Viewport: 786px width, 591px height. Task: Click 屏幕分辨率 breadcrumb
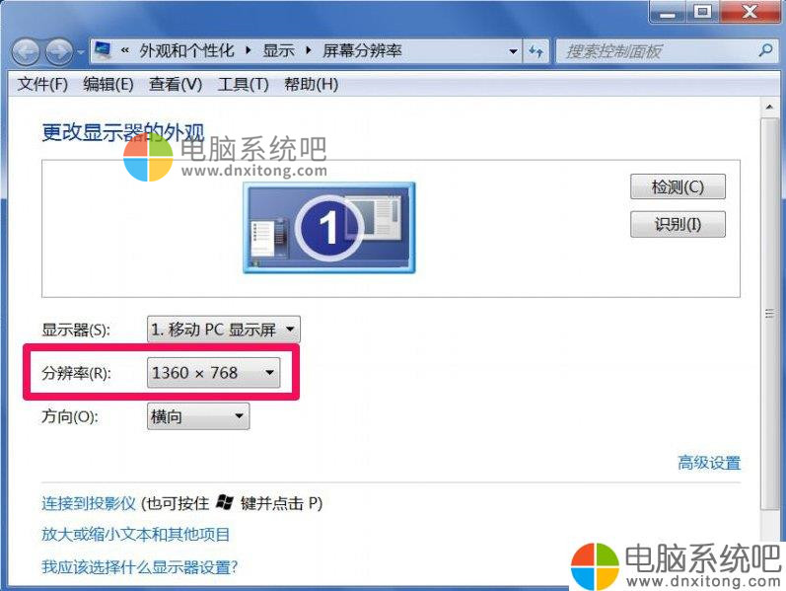tap(362, 50)
